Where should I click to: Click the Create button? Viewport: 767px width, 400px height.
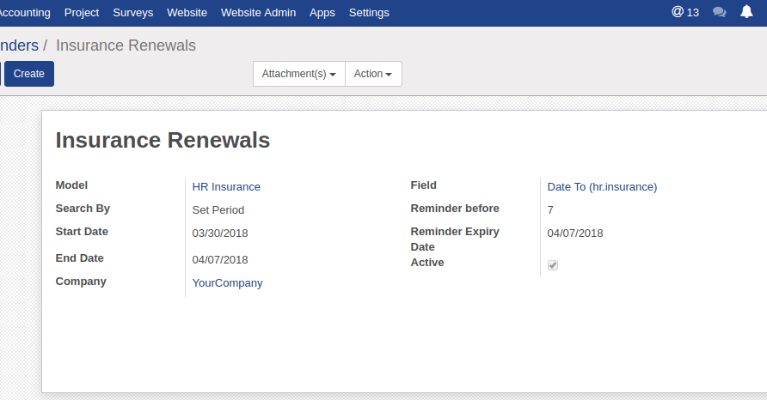pyautogui.click(x=29, y=74)
